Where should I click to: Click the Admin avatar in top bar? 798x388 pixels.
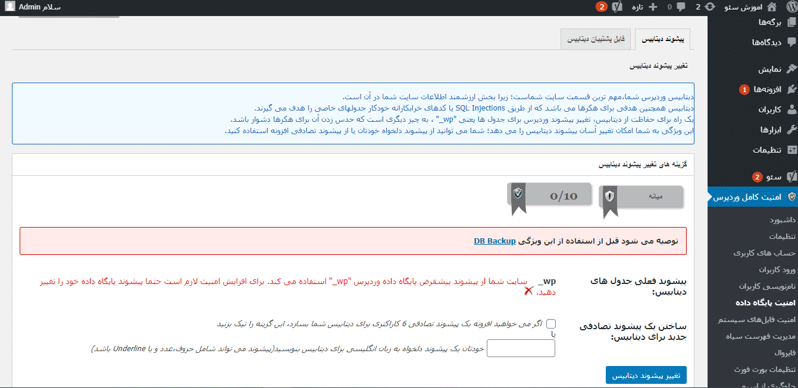(10, 7)
